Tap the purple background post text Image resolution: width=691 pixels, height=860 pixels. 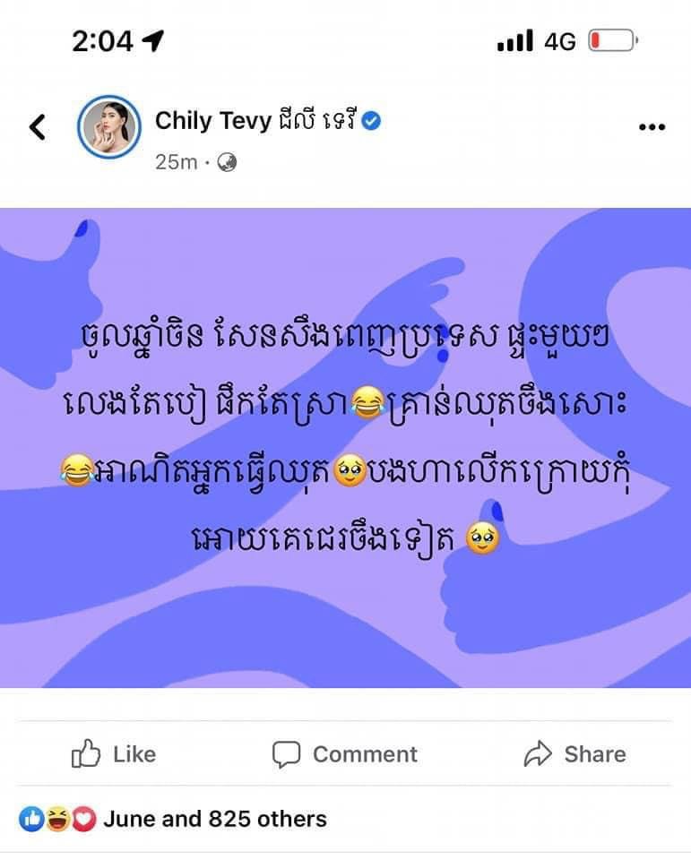345,437
